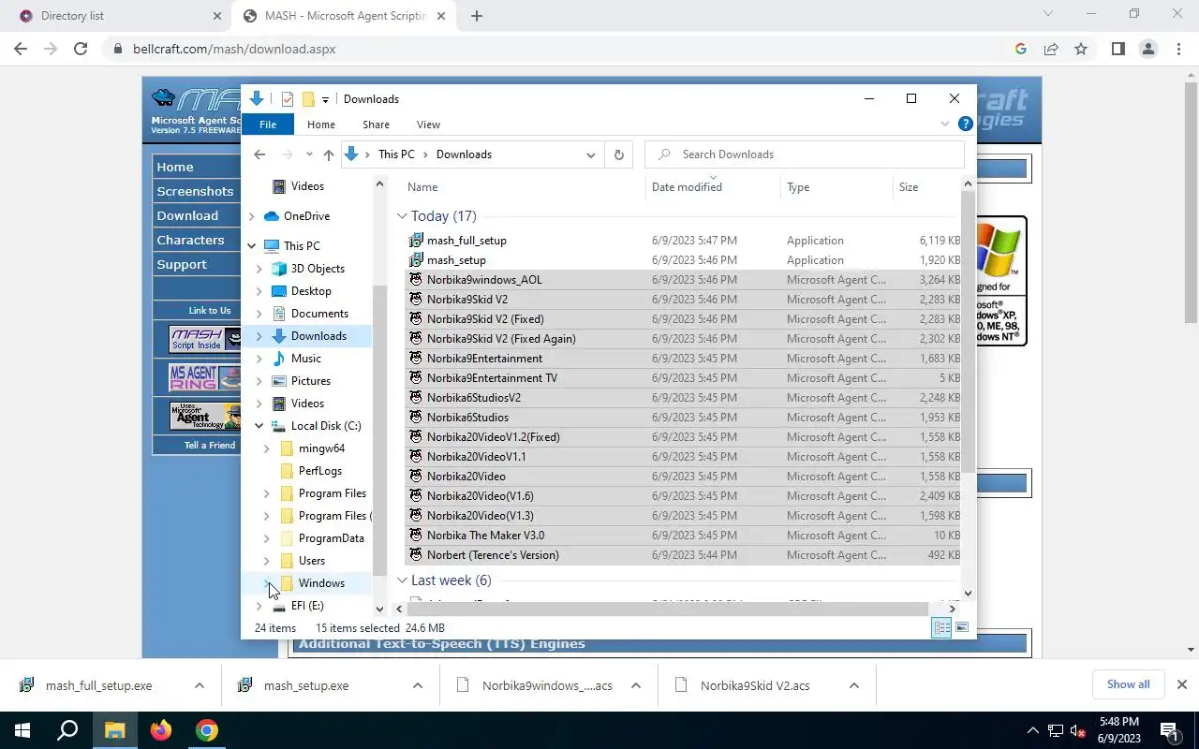Collapse the Local Disk (C:) tree node
1199x749 pixels.
coord(259,426)
